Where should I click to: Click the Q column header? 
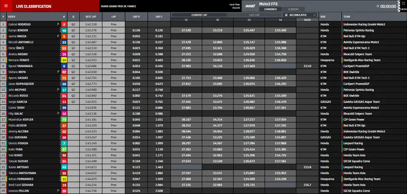[73, 17]
